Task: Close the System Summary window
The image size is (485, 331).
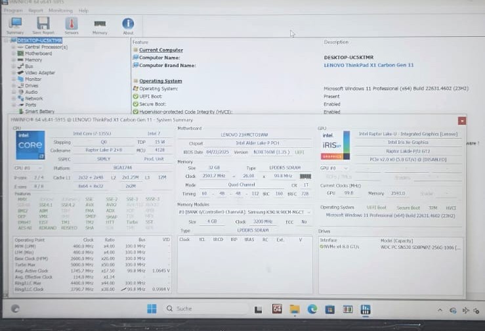Action: point(461,121)
